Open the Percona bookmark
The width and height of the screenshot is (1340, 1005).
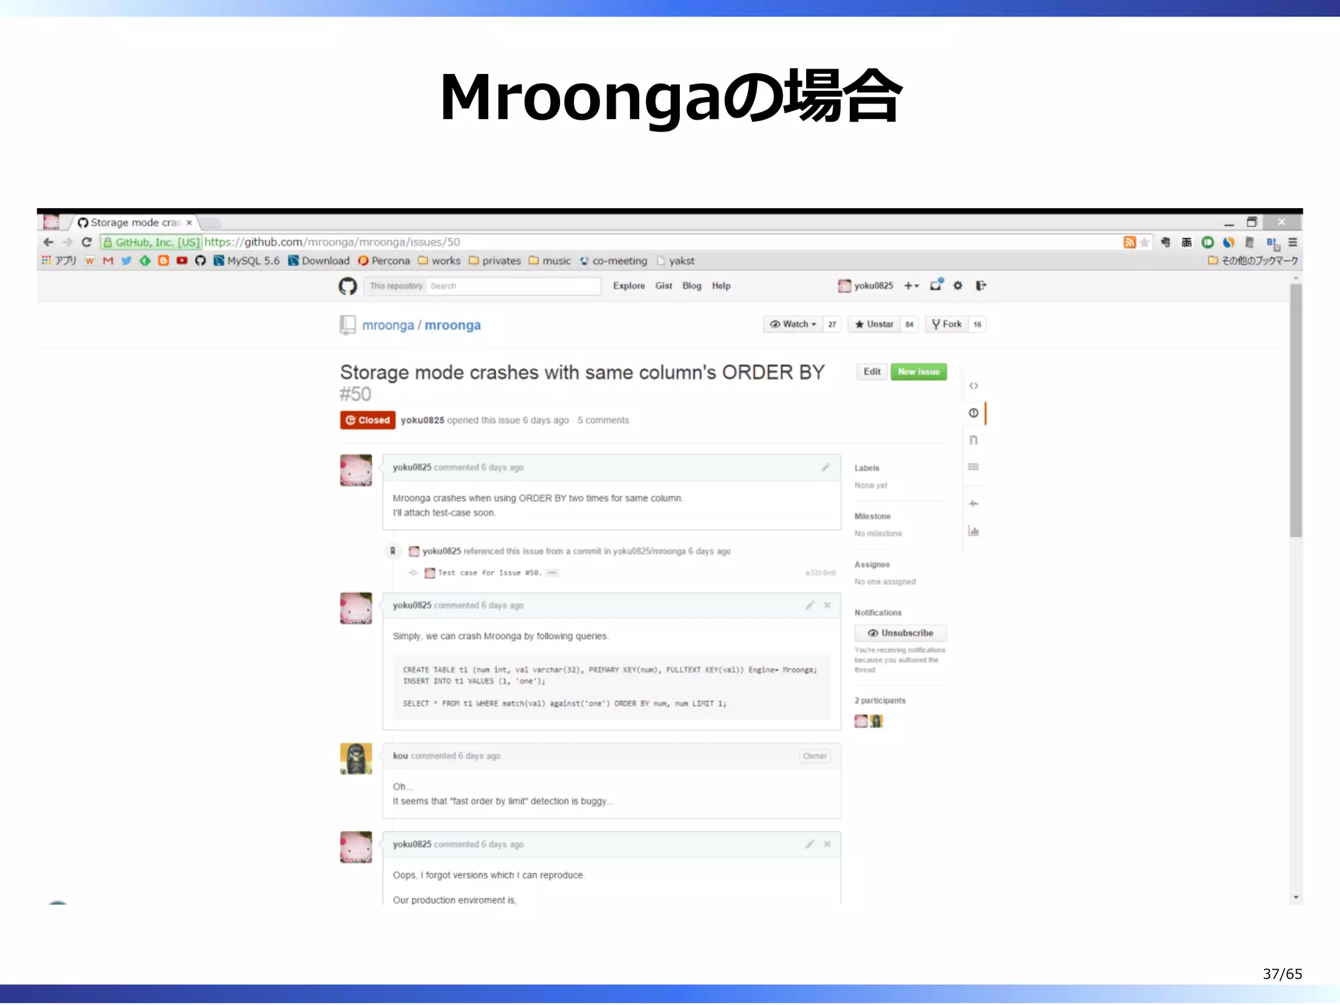coord(384,260)
